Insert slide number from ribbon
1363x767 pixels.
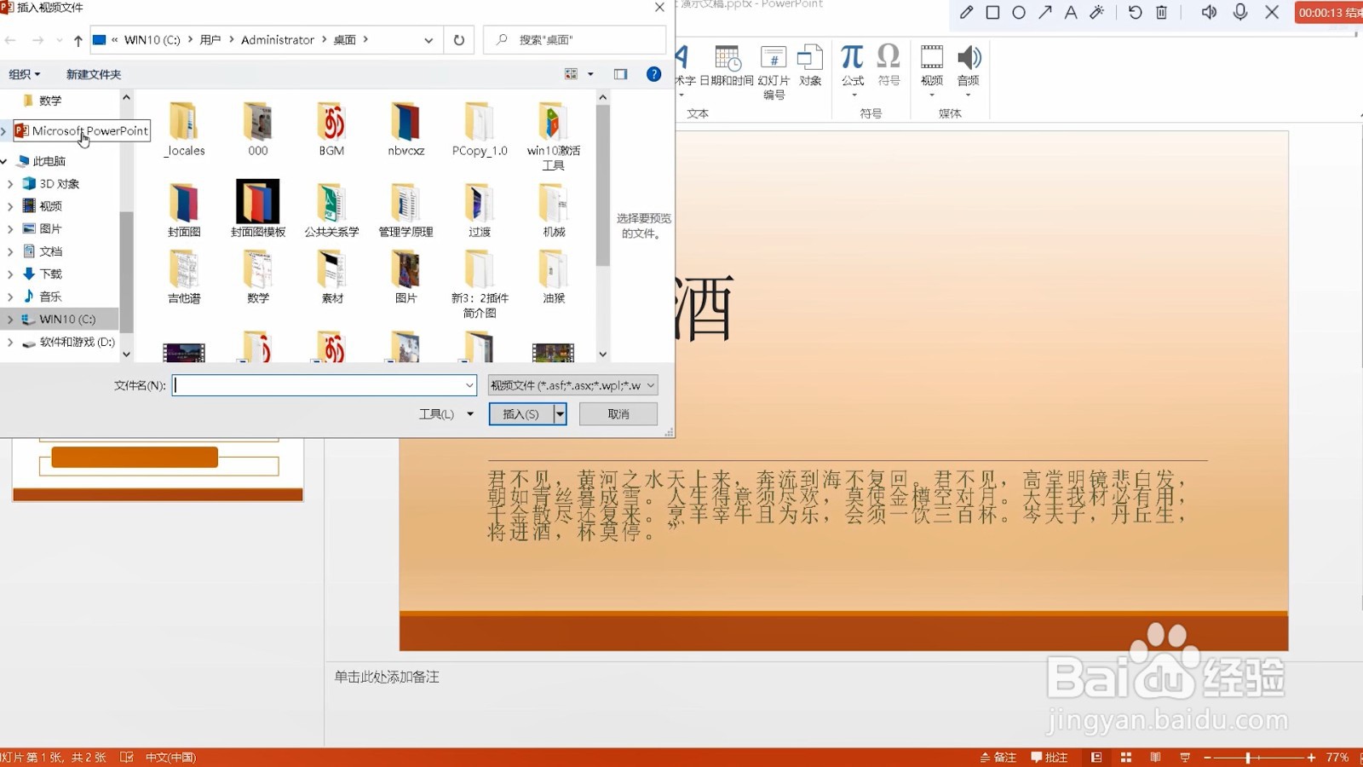(774, 72)
